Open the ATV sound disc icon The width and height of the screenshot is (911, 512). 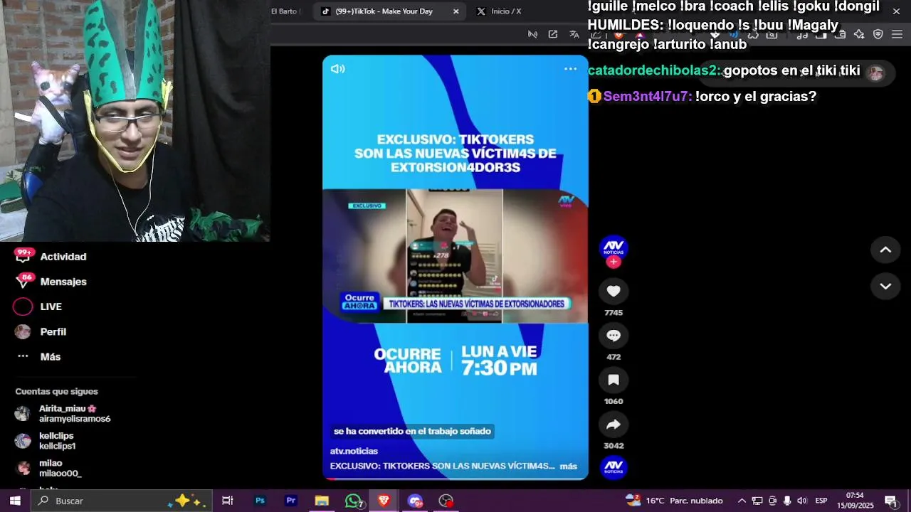(x=614, y=467)
